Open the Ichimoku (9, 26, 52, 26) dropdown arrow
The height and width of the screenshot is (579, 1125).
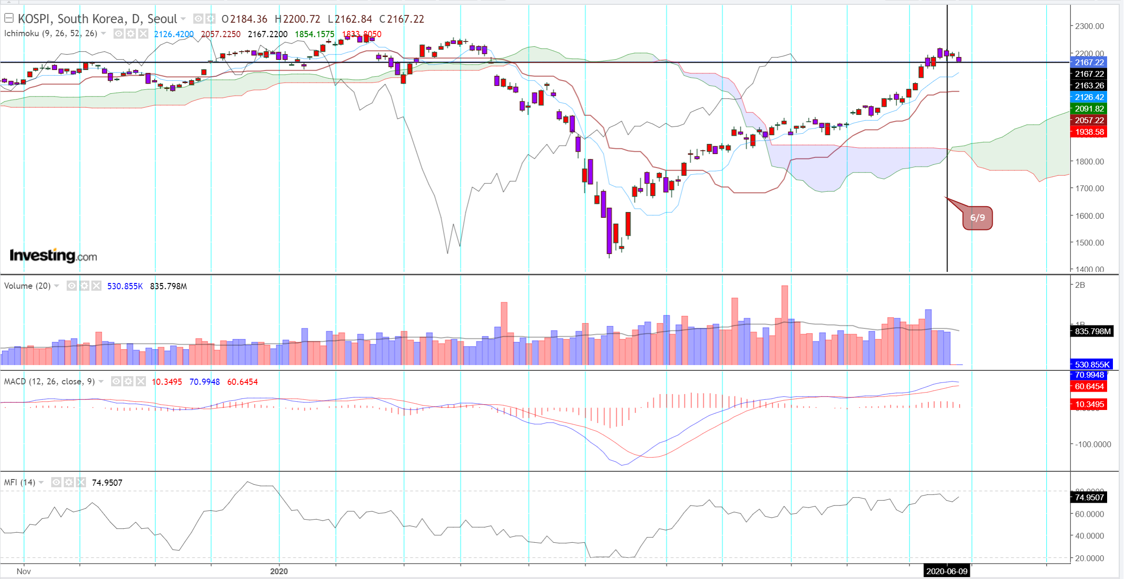(x=103, y=33)
